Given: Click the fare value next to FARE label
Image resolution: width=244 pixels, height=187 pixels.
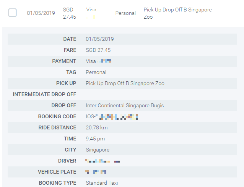Looking at the screenshot, I should 98,50.
